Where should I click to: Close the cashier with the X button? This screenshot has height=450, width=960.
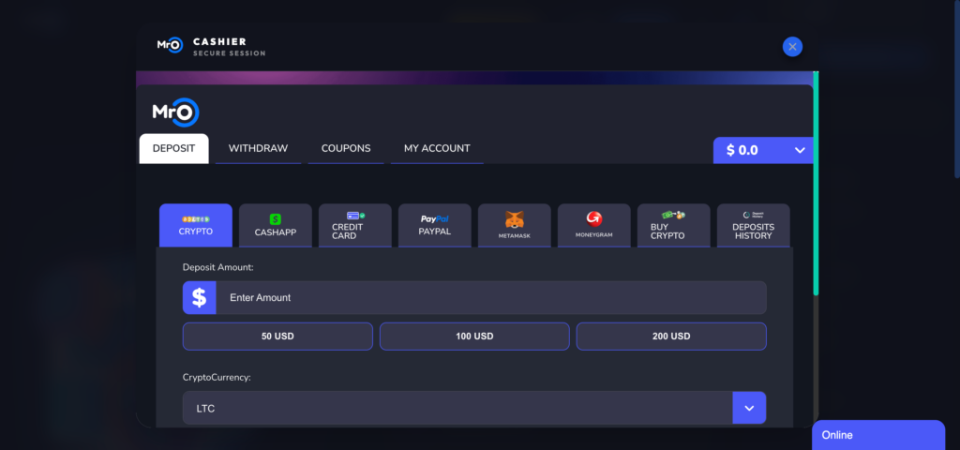[792, 47]
